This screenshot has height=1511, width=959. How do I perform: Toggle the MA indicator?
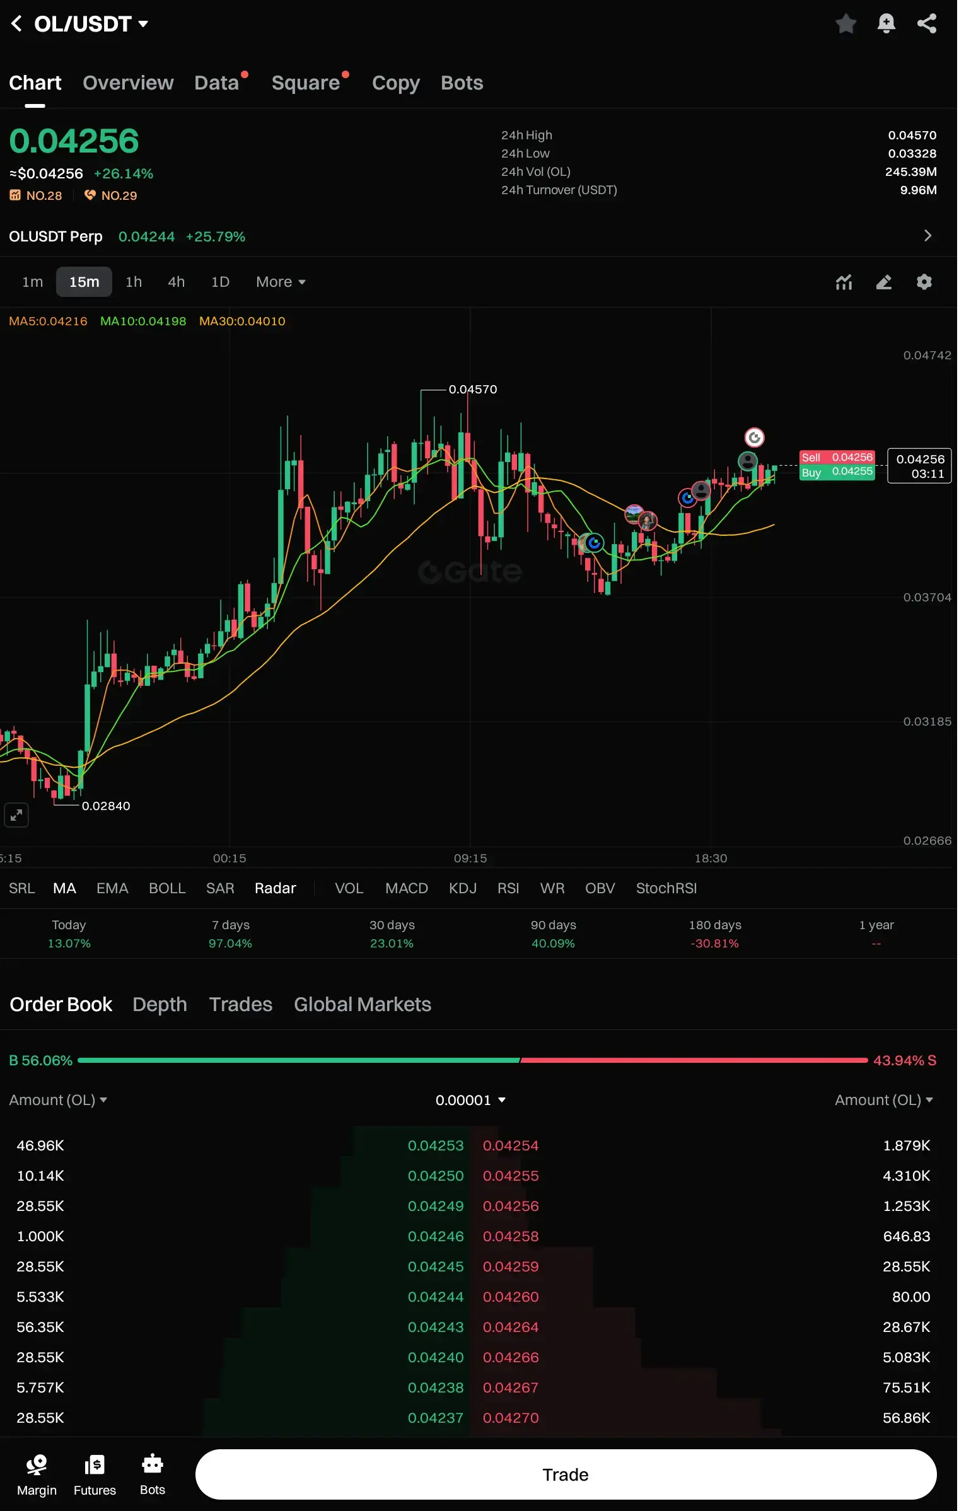(64, 888)
